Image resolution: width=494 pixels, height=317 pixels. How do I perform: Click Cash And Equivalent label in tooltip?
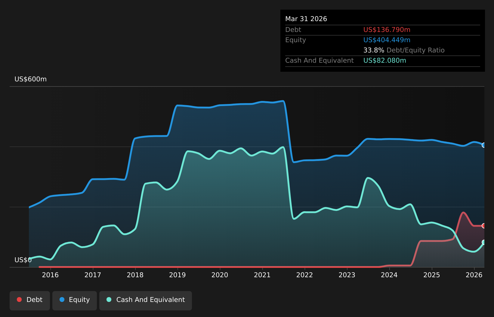320,61
